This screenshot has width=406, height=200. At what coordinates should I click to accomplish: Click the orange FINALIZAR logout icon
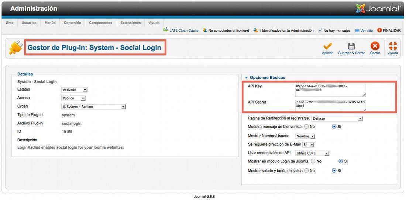[379, 30]
